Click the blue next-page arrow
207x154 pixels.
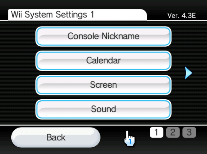tap(188, 73)
